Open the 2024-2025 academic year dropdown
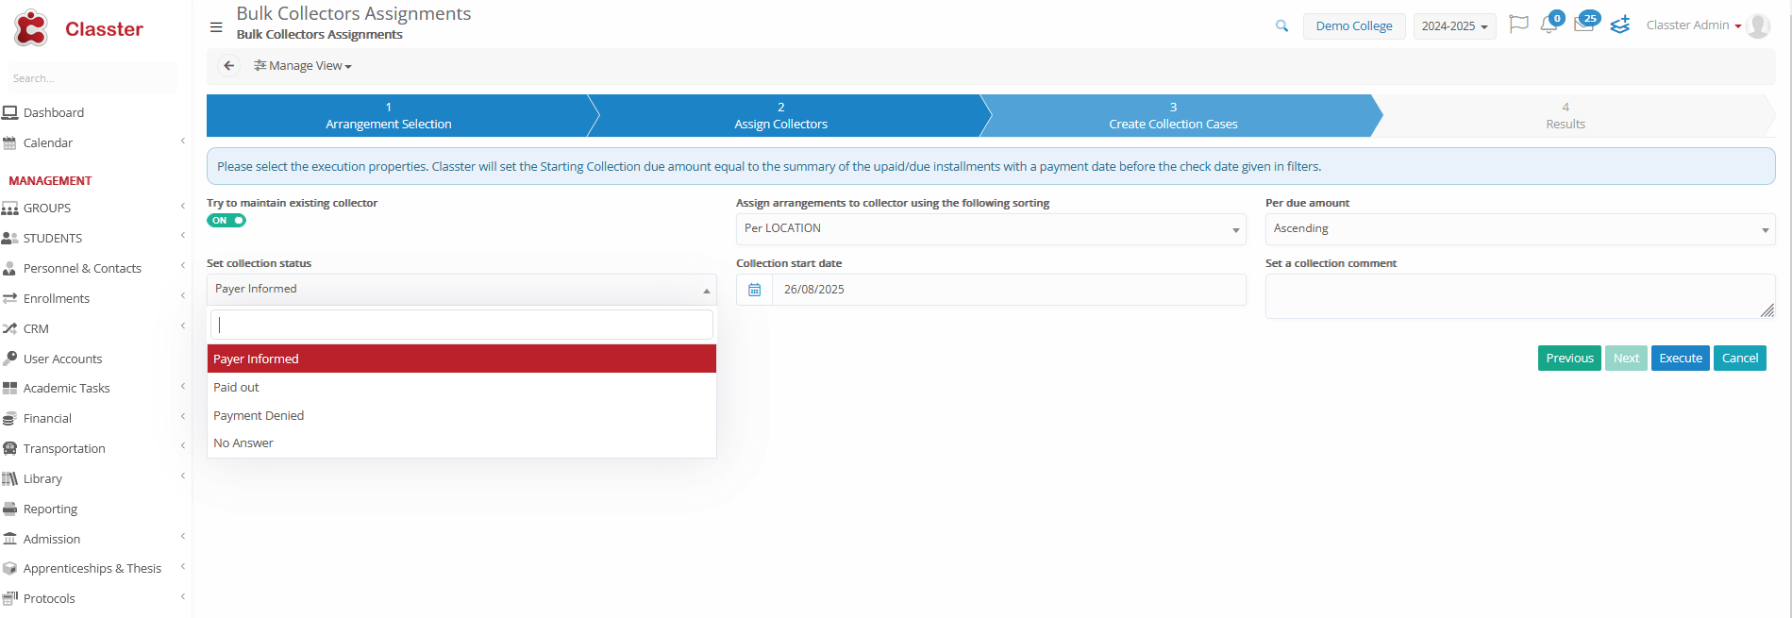The image size is (1792, 618). coord(1454,26)
